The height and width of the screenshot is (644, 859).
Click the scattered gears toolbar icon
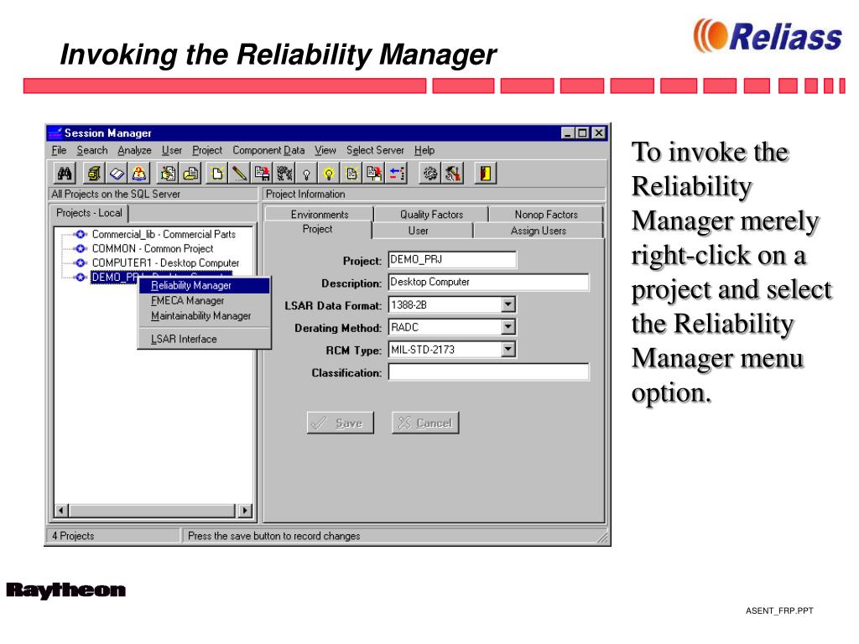pos(284,174)
